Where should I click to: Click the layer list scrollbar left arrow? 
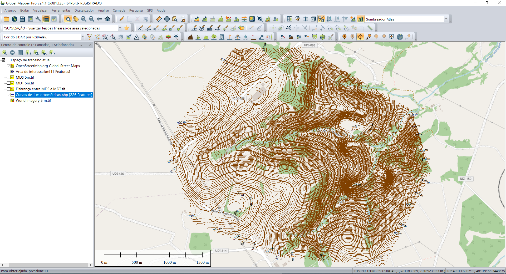tap(2, 265)
